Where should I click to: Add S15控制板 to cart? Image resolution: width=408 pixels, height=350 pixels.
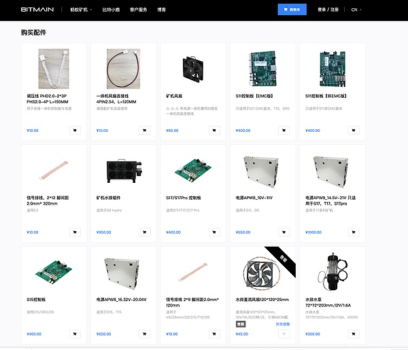tap(75, 334)
